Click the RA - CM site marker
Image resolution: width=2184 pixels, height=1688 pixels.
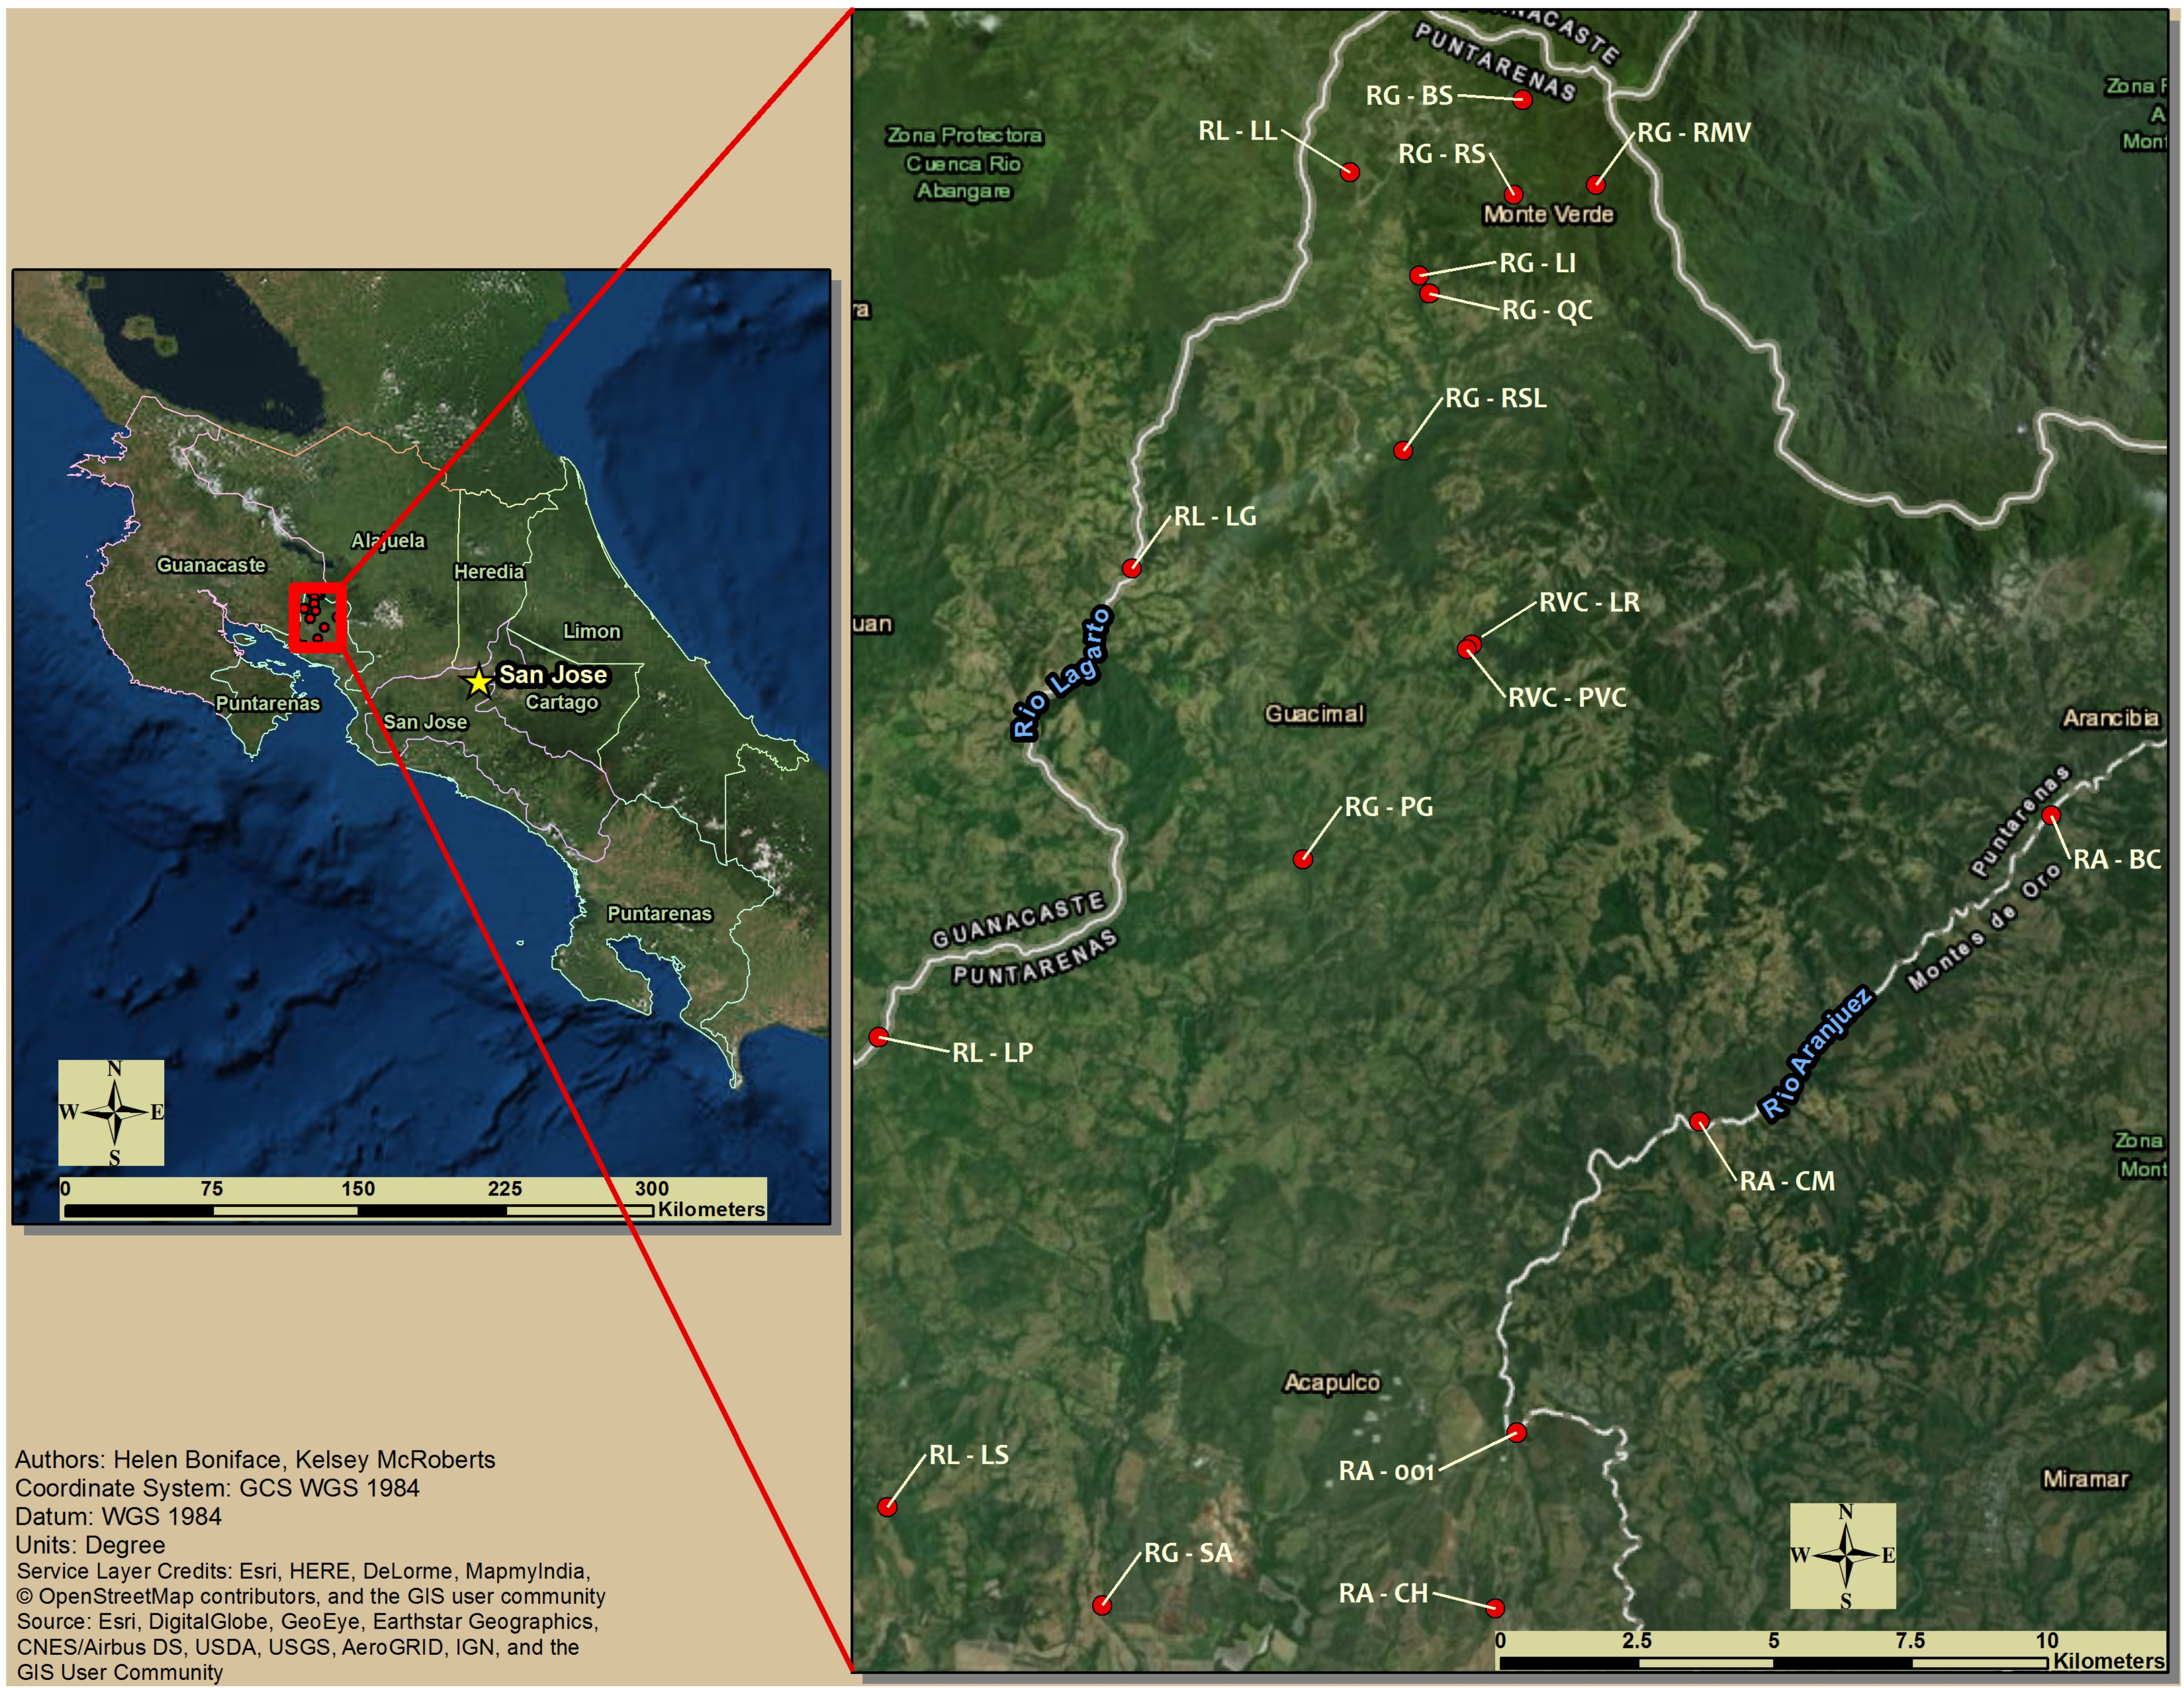(1699, 1121)
